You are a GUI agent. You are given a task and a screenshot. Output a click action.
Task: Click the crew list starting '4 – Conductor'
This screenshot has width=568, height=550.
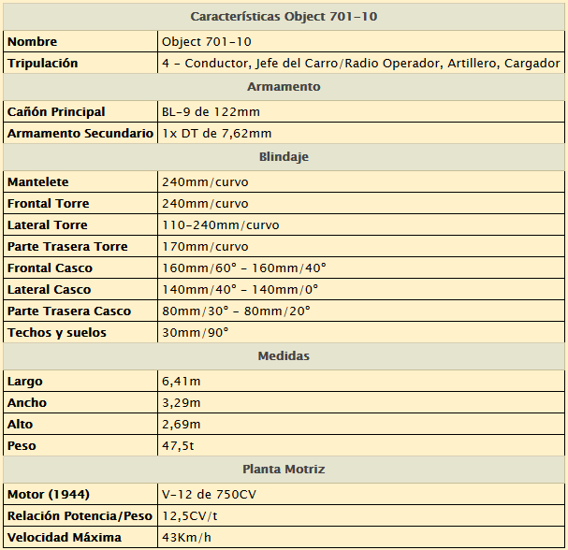(361, 63)
